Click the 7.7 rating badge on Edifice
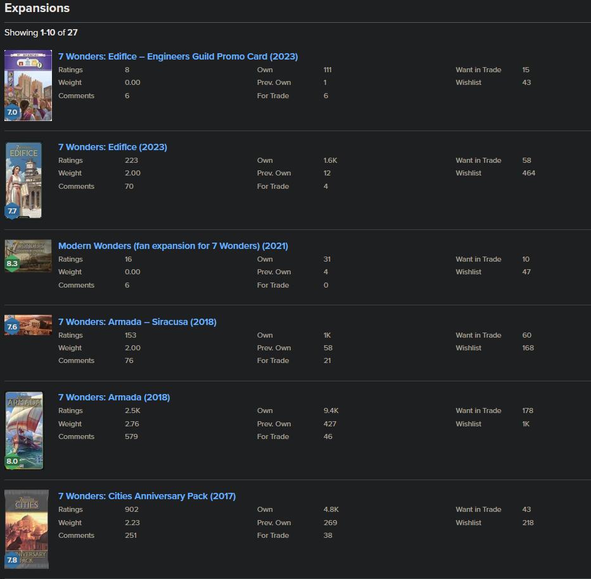This screenshot has height=579, width=591. 12,211
